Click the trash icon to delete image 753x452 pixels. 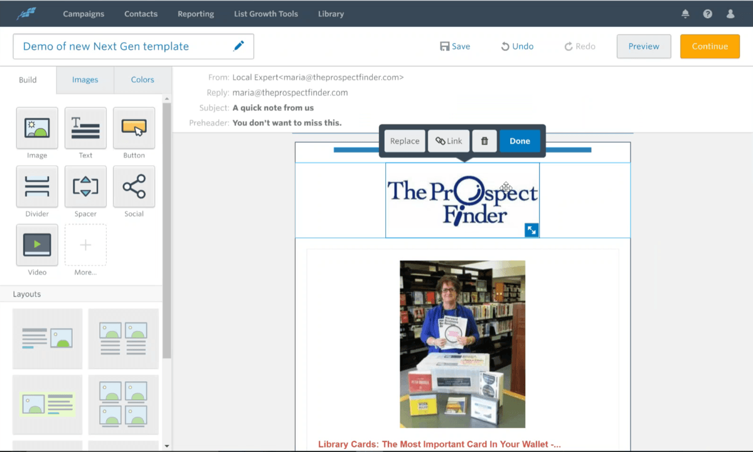tap(484, 141)
